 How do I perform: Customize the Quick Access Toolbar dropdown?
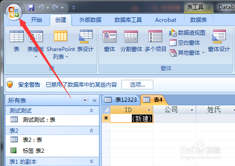73,8
